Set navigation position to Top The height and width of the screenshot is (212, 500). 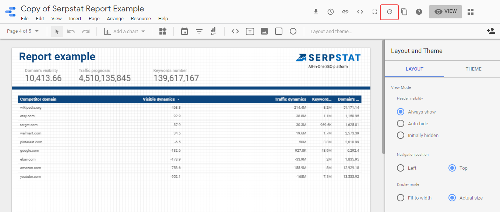[452, 168]
